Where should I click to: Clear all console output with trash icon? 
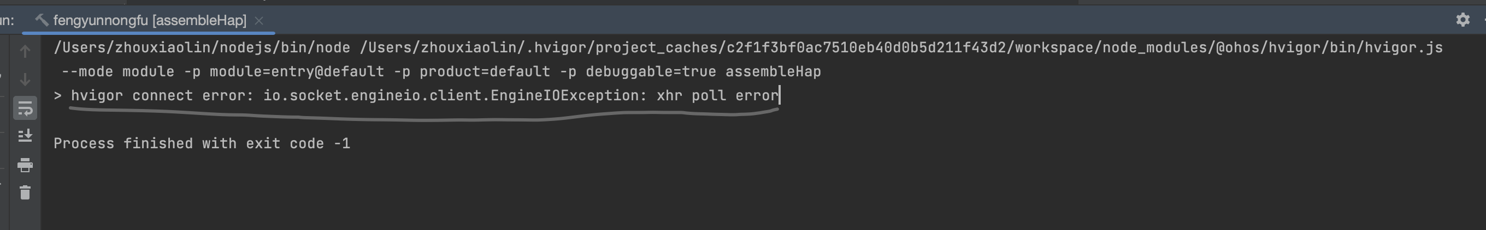pyautogui.click(x=25, y=192)
